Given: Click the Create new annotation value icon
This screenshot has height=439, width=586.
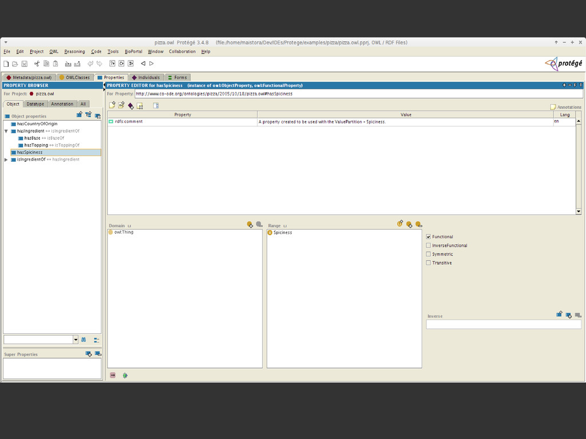Looking at the screenshot, I should [x=112, y=105].
